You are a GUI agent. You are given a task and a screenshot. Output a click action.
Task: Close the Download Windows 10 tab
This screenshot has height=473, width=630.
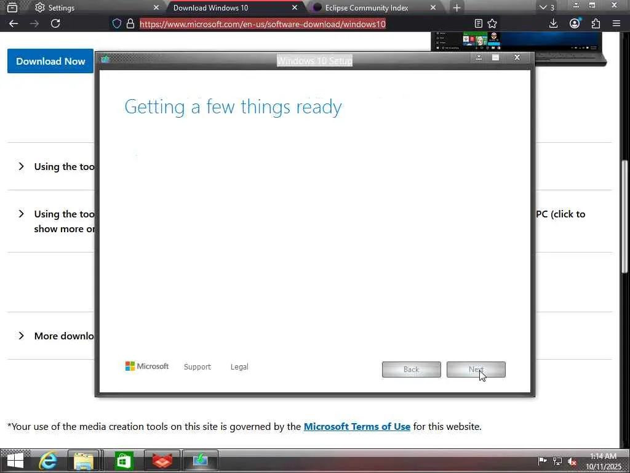[295, 7]
